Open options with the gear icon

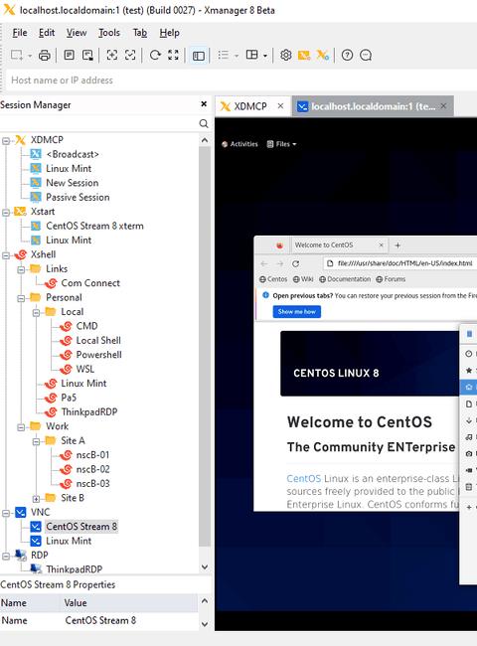point(286,56)
